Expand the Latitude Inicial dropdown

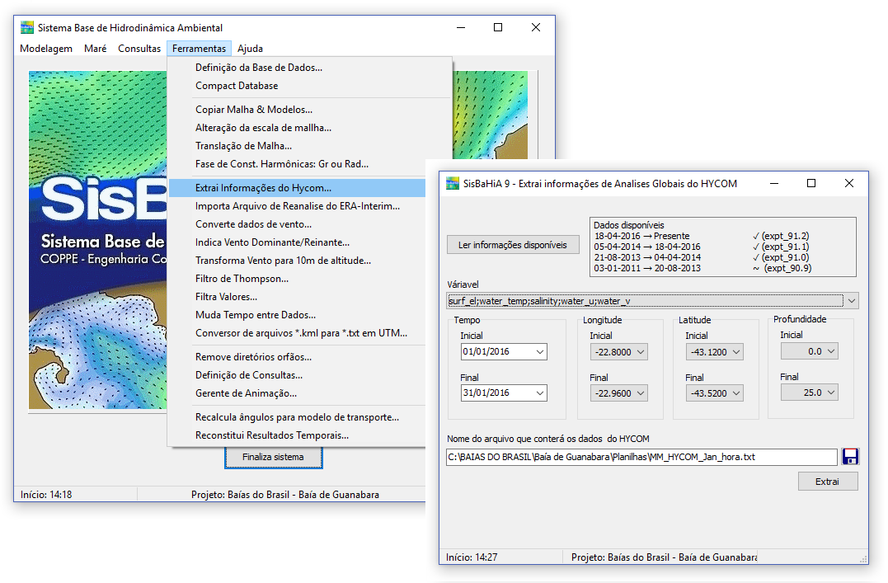(x=736, y=352)
